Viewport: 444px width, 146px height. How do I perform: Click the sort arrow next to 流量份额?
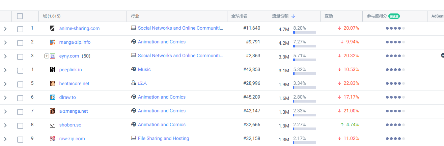(293, 16)
